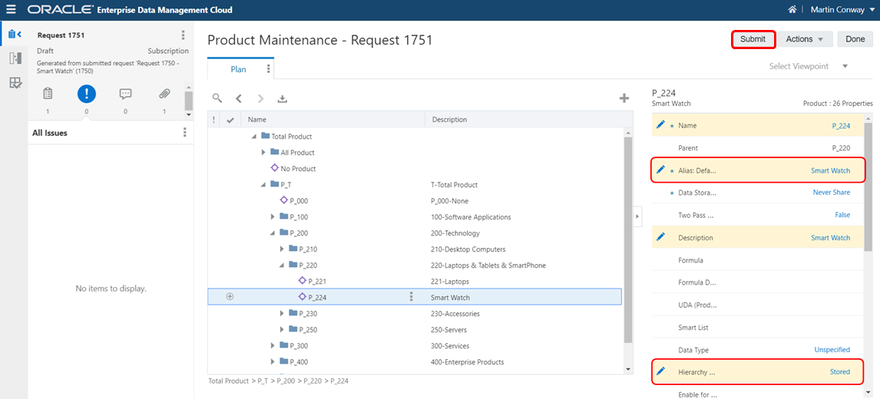Expand the All Product folder
Screen dimensions: 880x399
264,153
